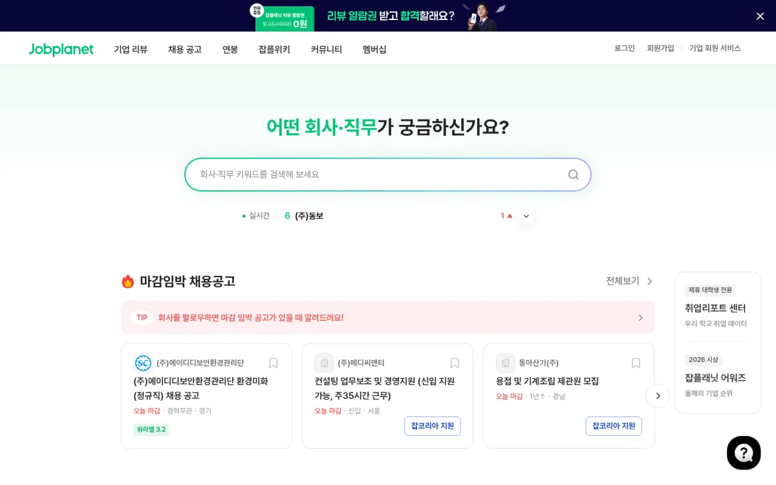Image resolution: width=776 pixels, height=485 pixels.
Task: Close the top promotional banner
Action: 760,16
